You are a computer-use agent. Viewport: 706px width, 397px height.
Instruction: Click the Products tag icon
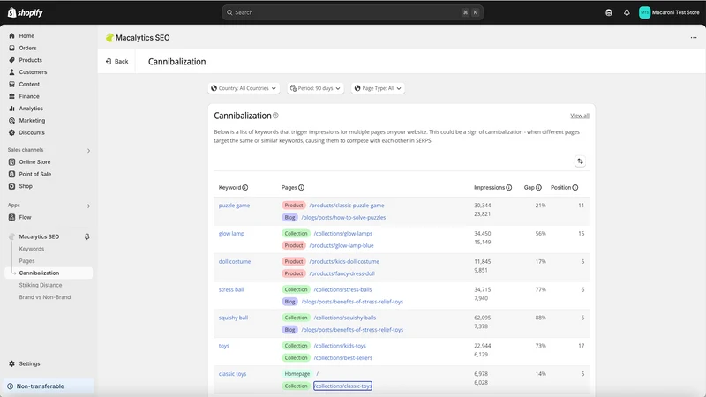pyautogui.click(x=11, y=60)
